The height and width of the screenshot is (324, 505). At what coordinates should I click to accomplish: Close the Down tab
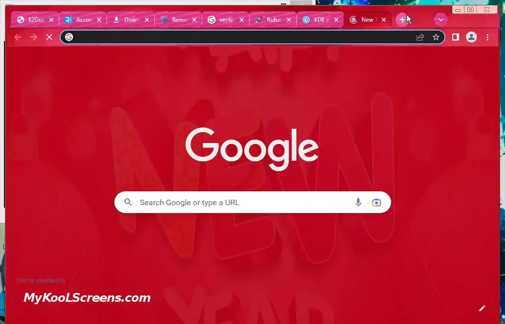click(147, 20)
